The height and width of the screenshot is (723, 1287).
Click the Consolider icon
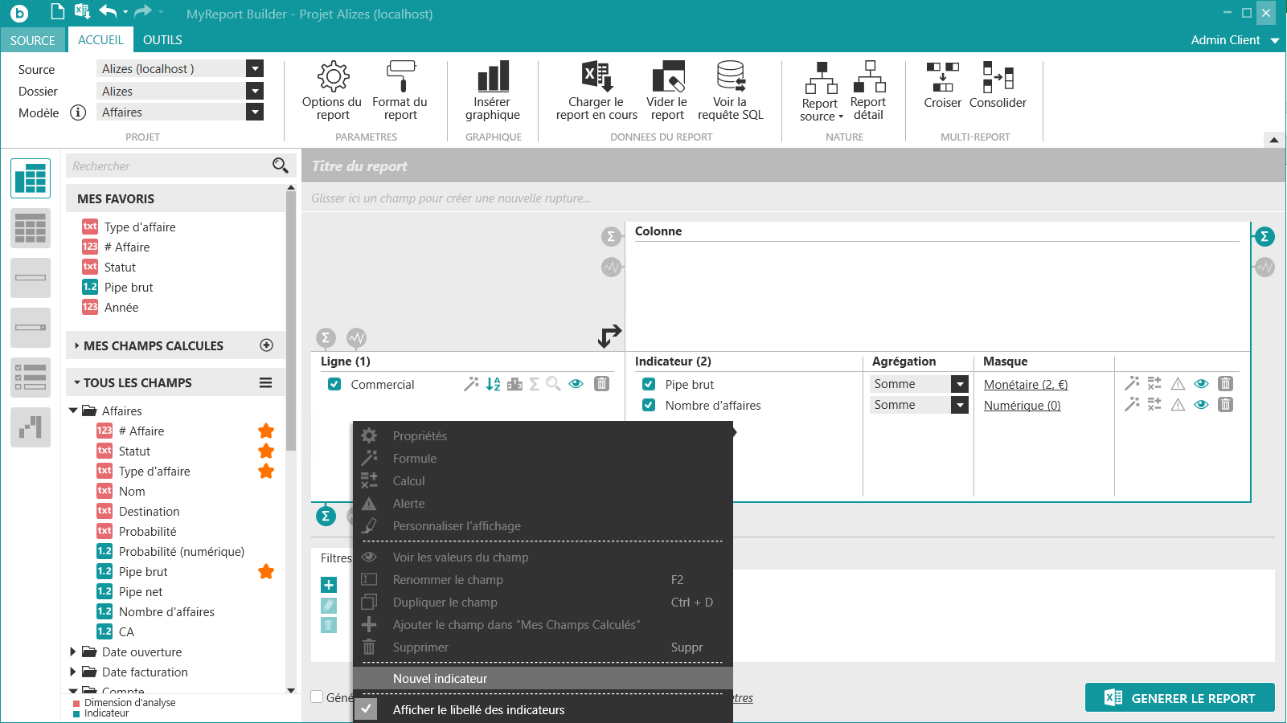click(x=998, y=85)
